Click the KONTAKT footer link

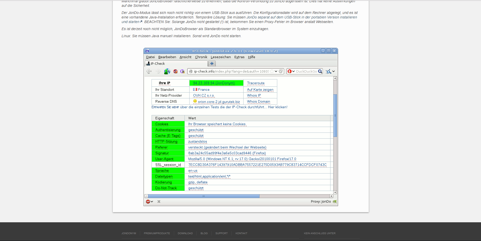(241, 233)
